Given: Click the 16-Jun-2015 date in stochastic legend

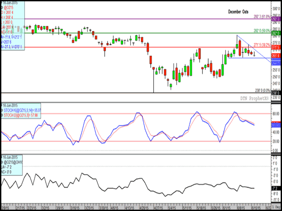Looking at the screenshot, I should (10, 105).
